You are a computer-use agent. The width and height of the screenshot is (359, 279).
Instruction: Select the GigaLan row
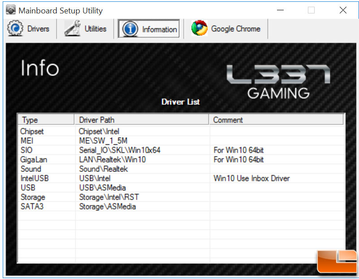[181, 159]
